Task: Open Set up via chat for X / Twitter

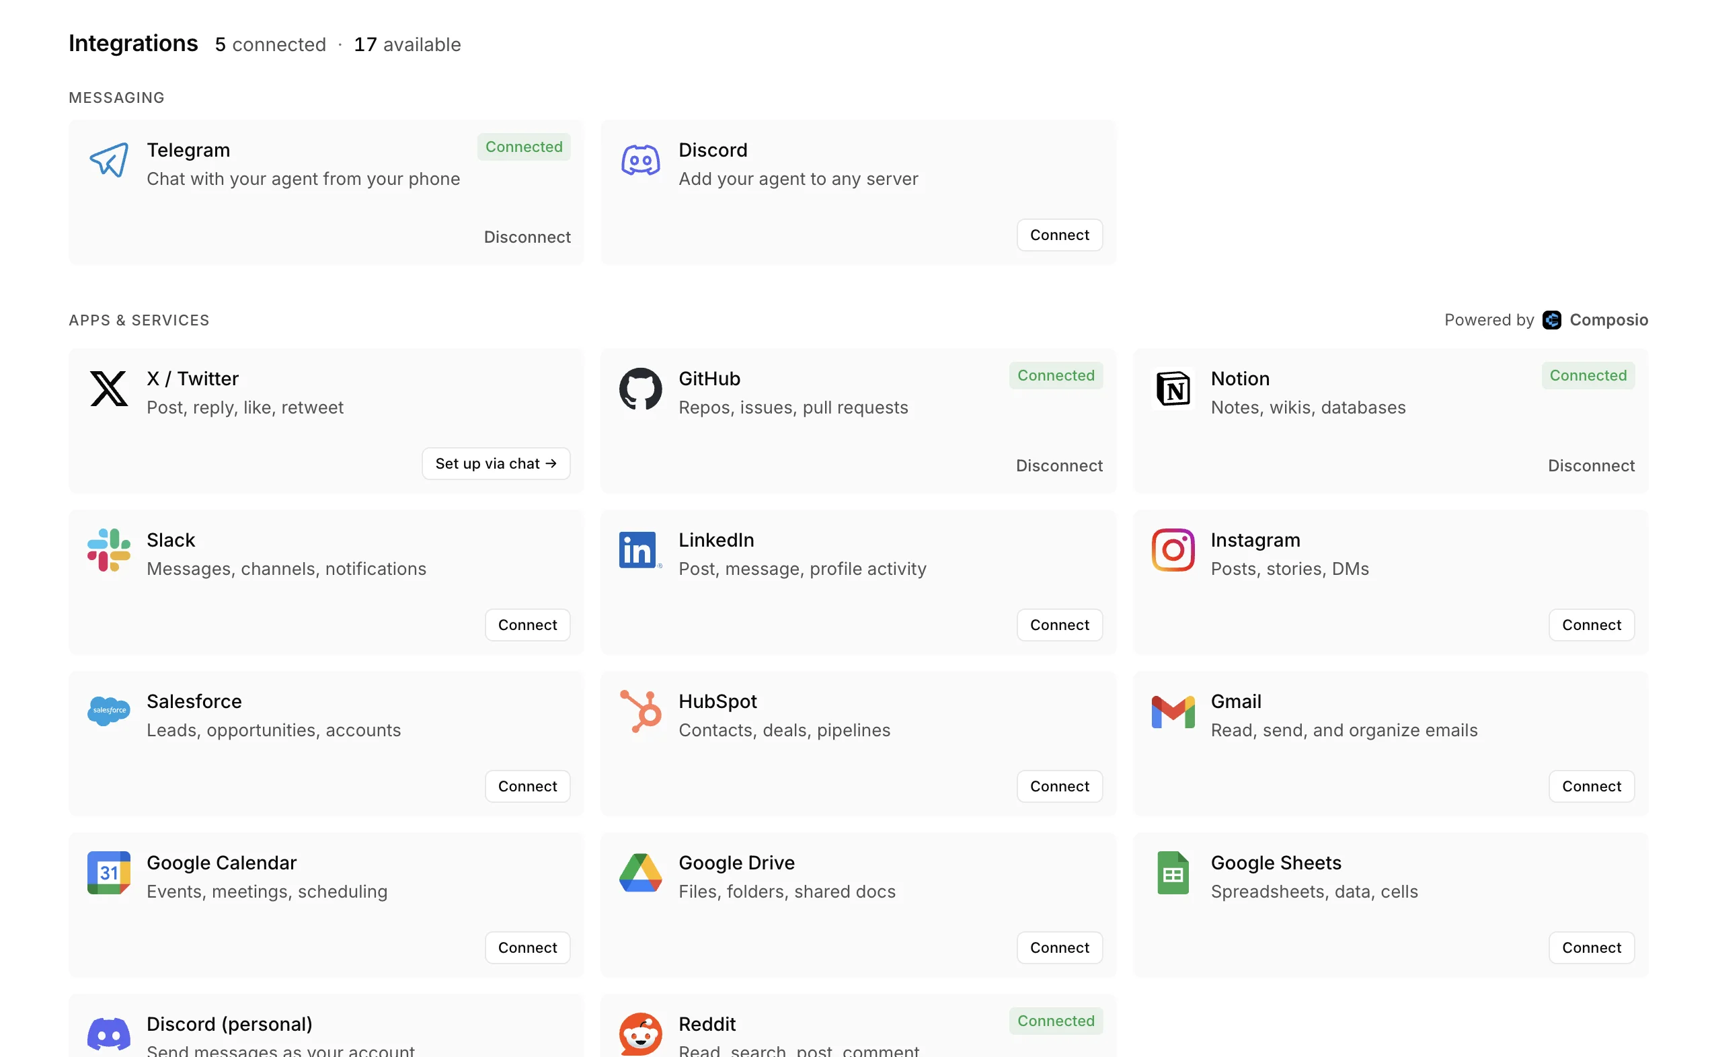Action: [496, 463]
